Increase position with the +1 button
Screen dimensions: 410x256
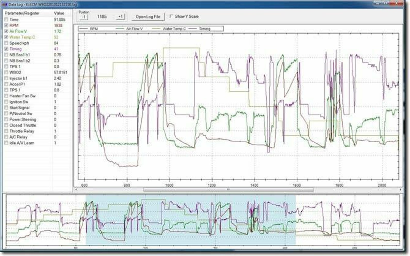click(x=120, y=17)
